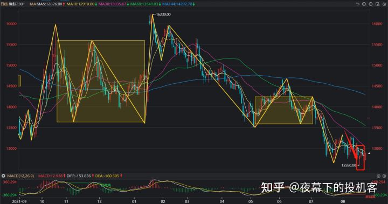Click the DIFF:-153.836 value
This screenshot has width=388, height=204.
(79, 176)
